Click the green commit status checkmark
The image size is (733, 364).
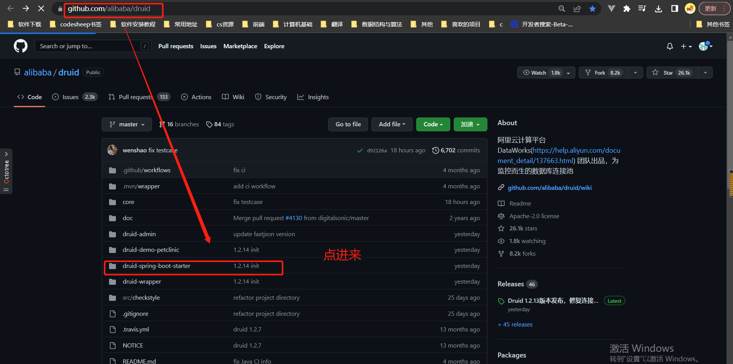[360, 150]
